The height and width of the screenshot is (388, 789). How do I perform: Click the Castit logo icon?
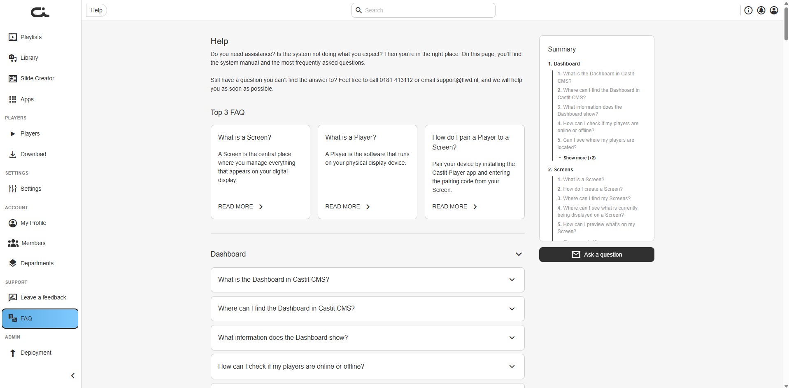[x=40, y=12]
